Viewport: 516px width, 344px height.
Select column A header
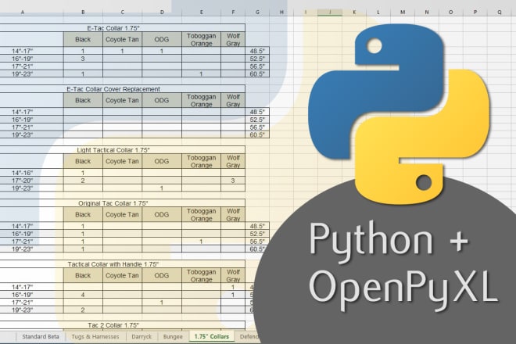(23, 13)
